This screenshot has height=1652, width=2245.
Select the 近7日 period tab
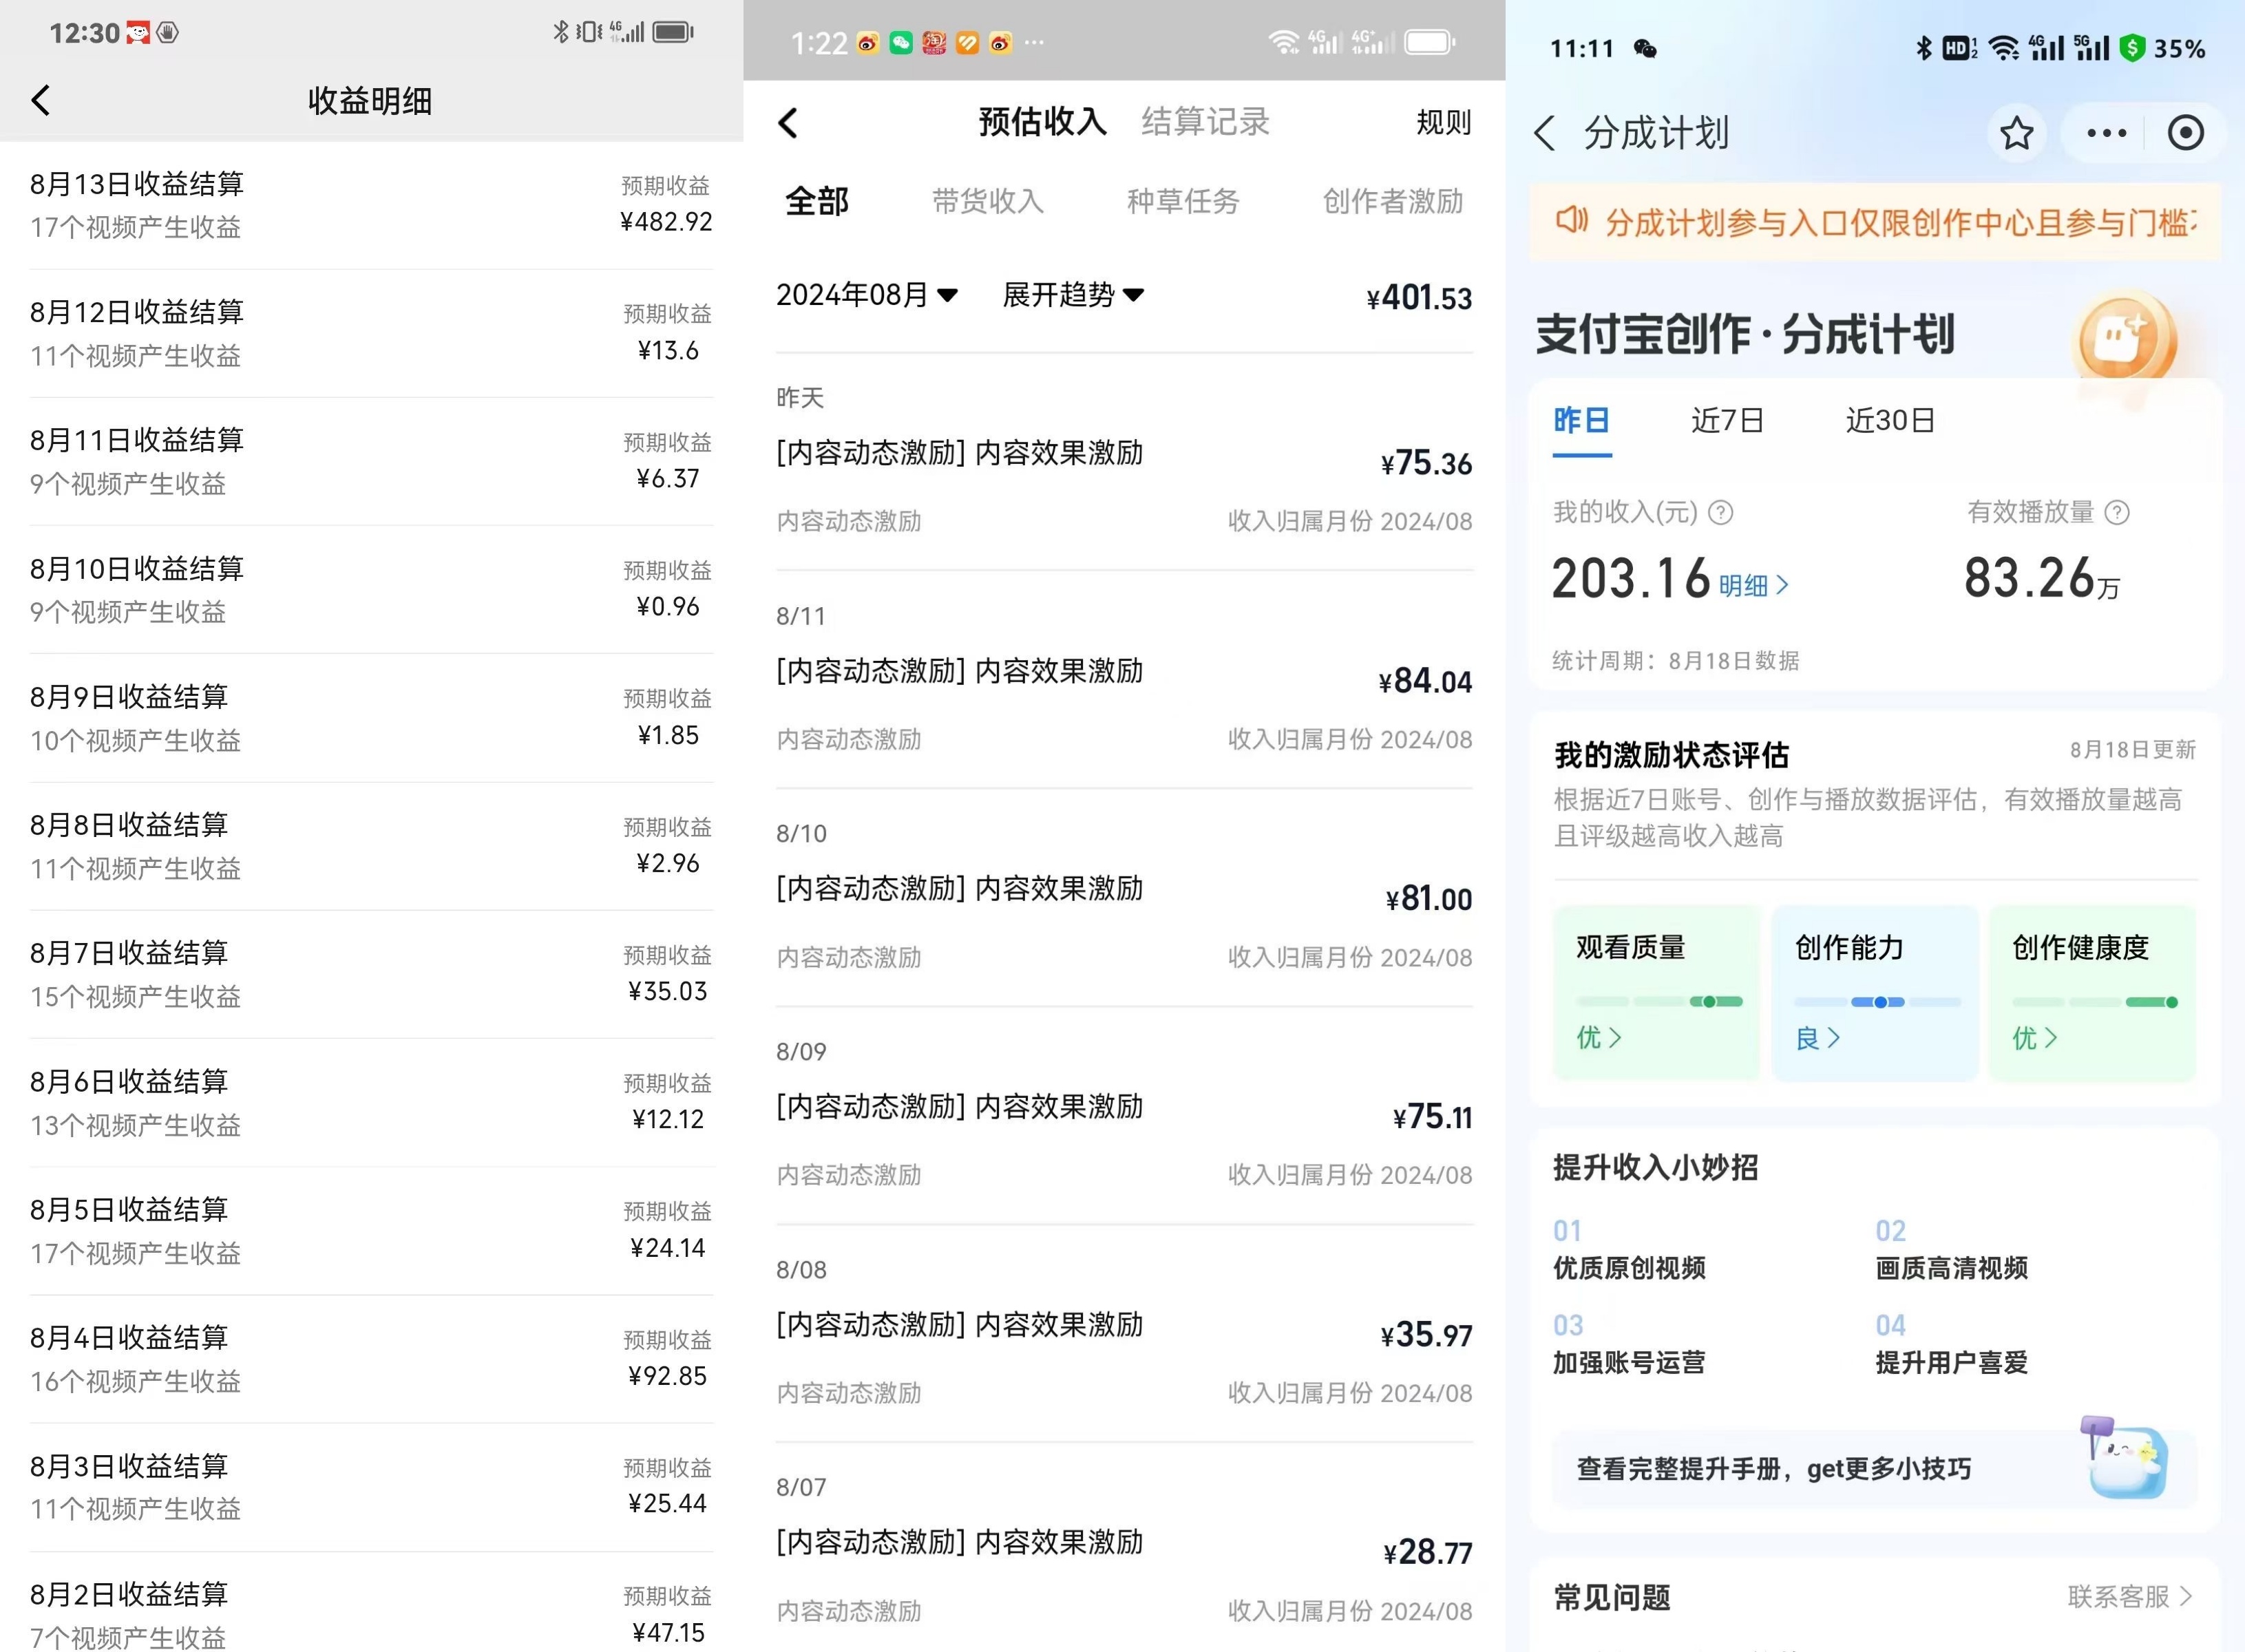pos(1727,420)
